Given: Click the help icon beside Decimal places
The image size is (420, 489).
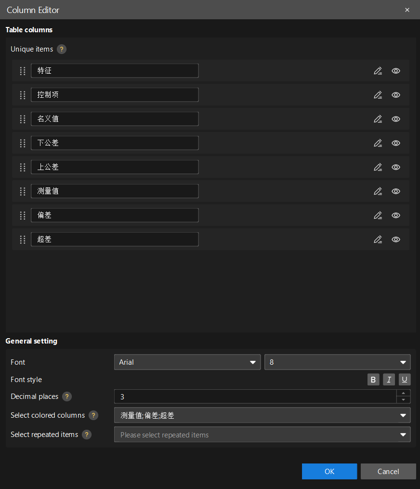Looking at the screenshot, I should pos(66,396).
